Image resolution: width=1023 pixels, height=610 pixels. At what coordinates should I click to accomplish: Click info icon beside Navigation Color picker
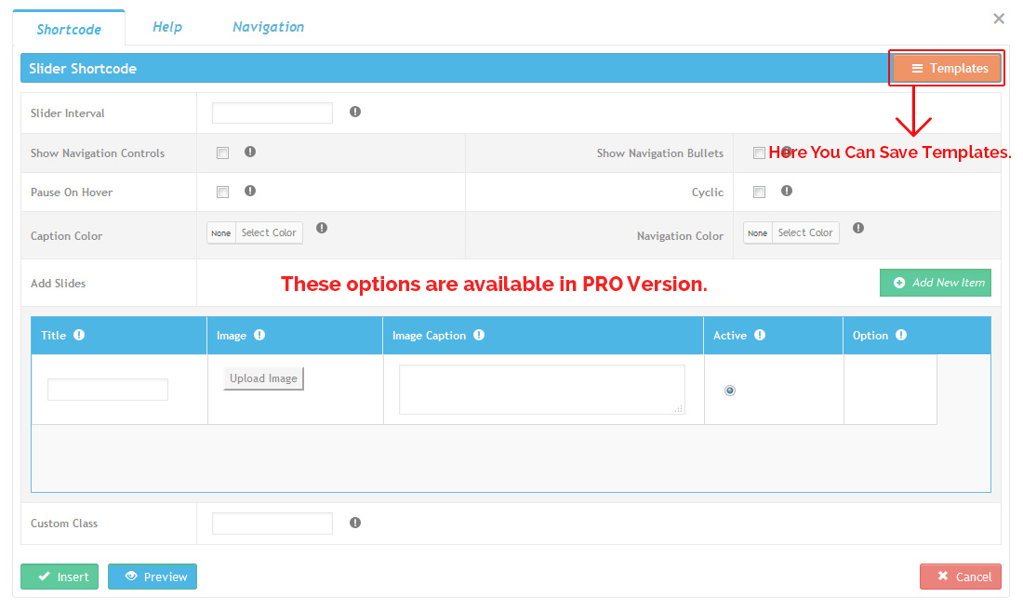tap(858, 228)
